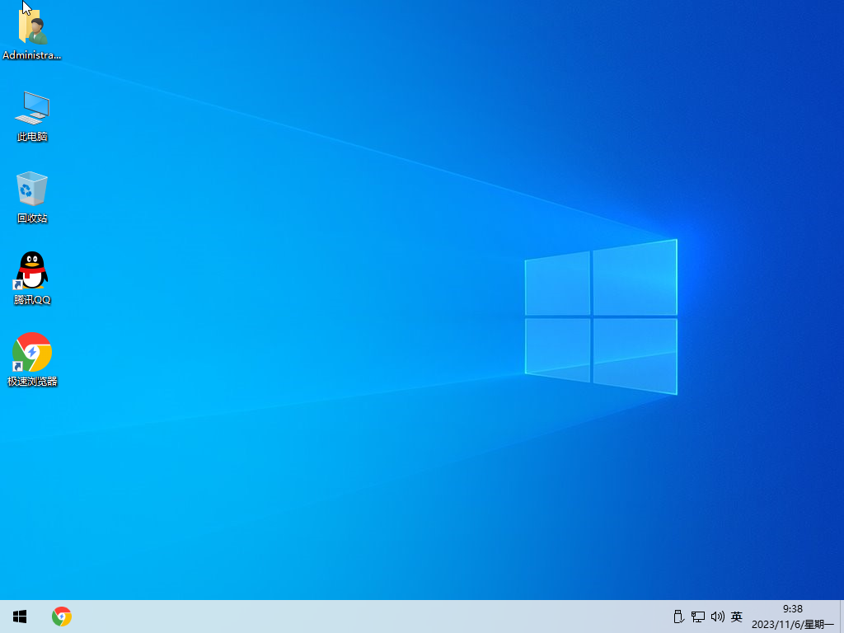Click the Windows logo on the wallpaper
Screen dimensions: 844x633
pyautogui.click(x=601, y=316)
